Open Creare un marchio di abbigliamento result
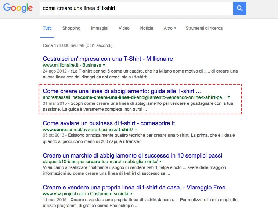The image size is (278, 214). [133, 155]
